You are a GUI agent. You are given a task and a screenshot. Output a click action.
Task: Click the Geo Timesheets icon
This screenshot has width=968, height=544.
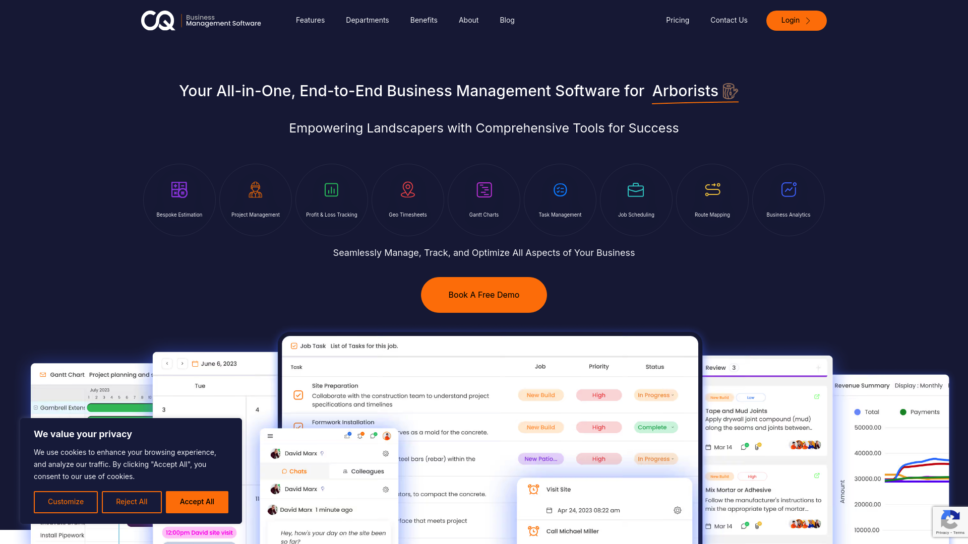pyautogui.click(x=407, y=190)
